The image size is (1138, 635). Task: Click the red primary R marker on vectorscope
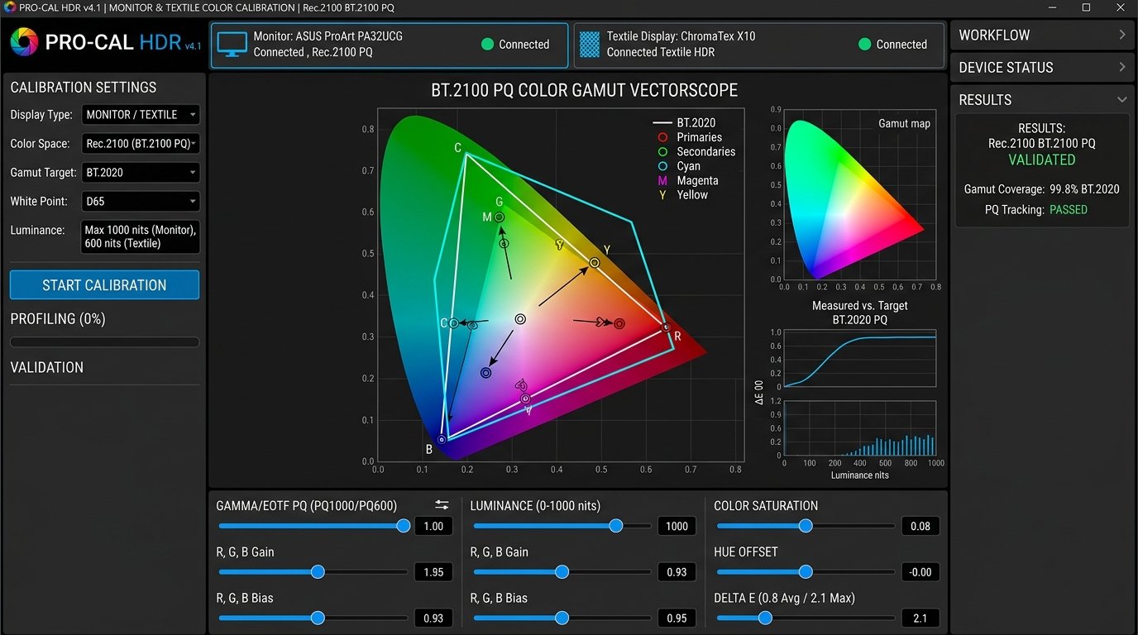click(x=667, y=327)
